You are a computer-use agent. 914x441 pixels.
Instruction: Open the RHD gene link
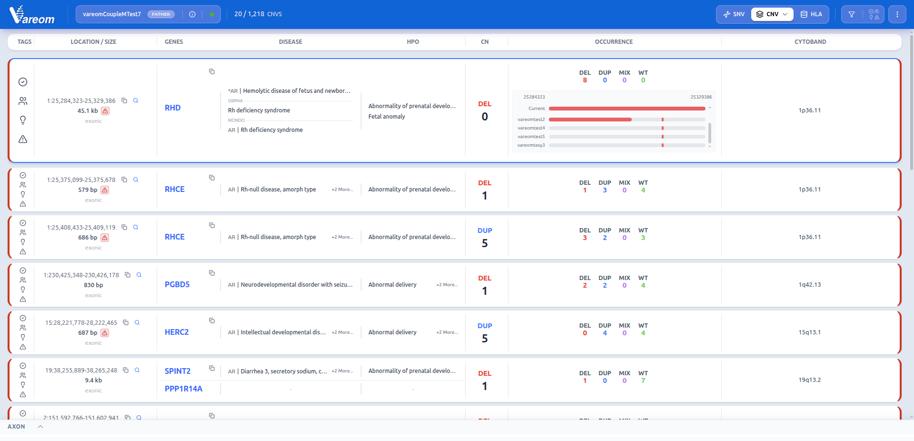point(173,108)
